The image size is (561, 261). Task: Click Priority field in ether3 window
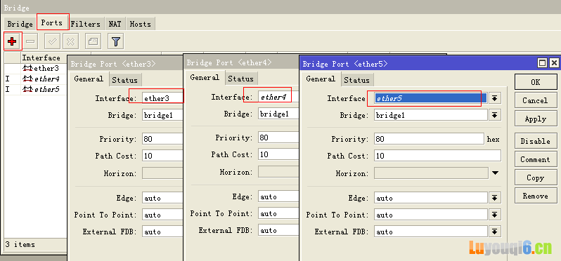162,139
